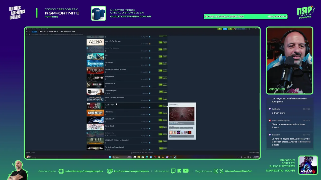Click the first friend avatar in hover popup
This screenshot has height=180, width=321.
tap(171, 132)
